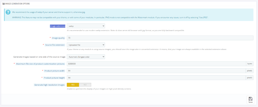Screen dimensions: 258x107
Task: Click the Product picture width field
Action: coord(156,71)
